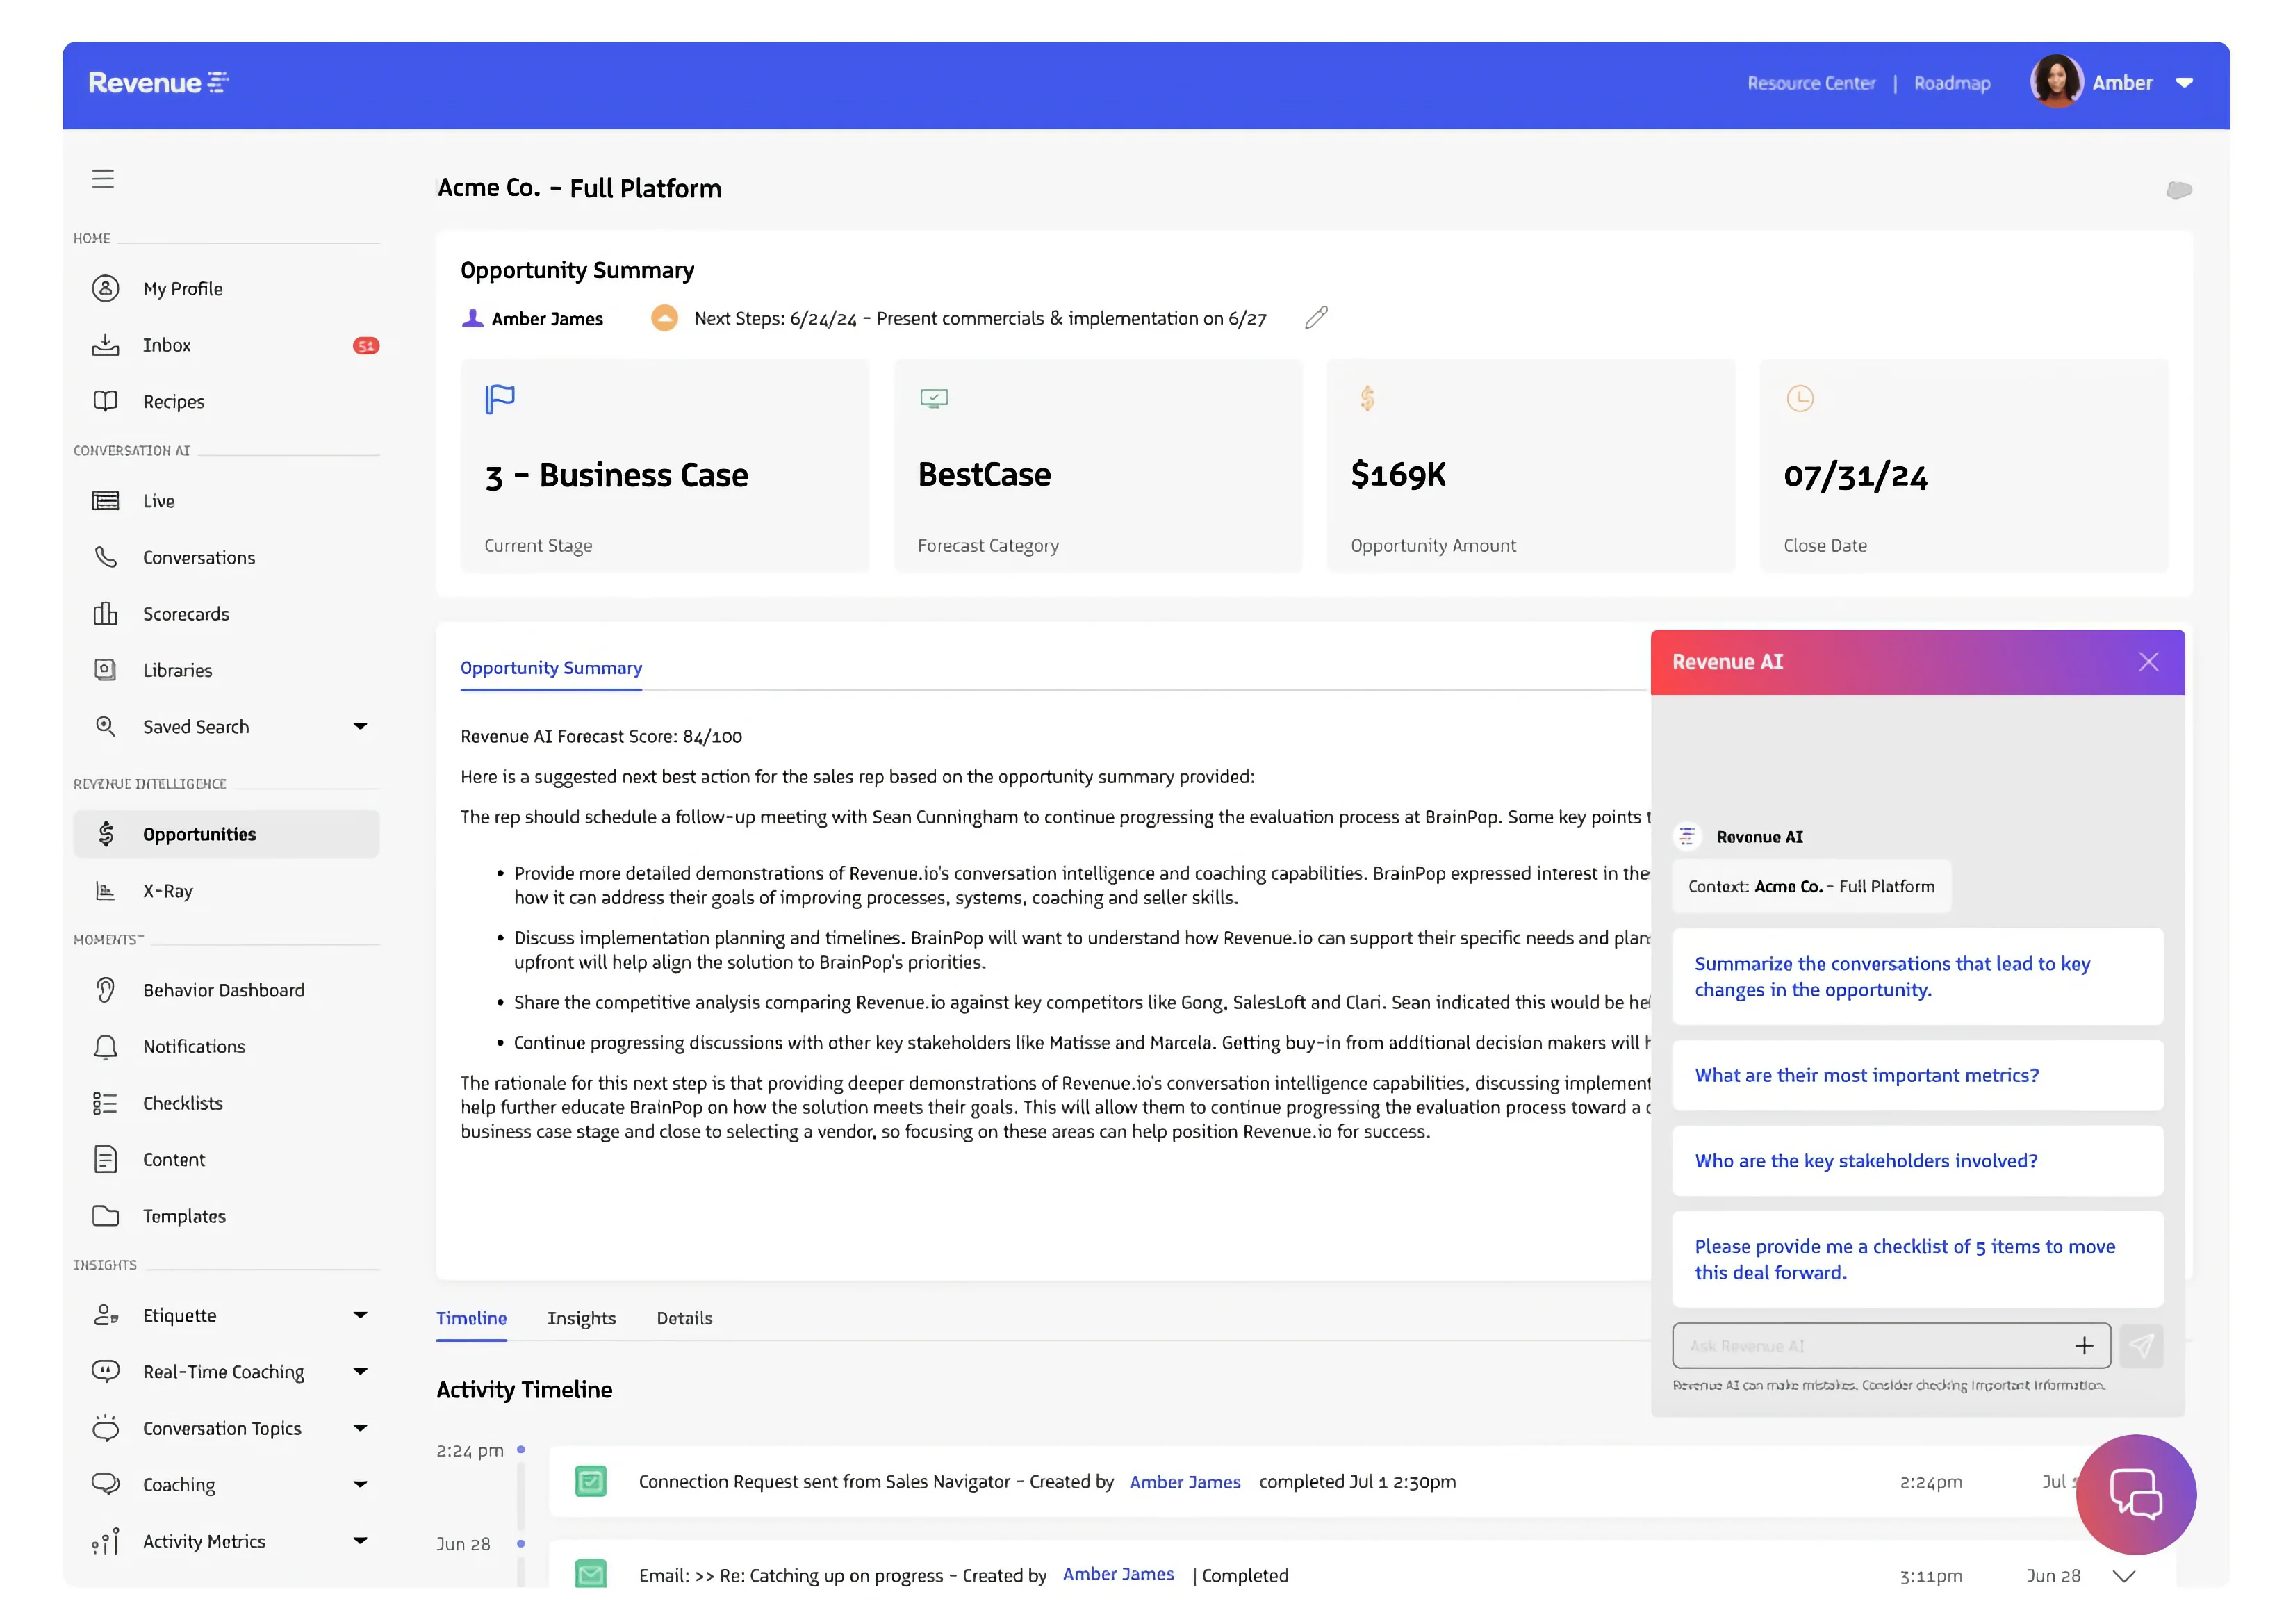Click the Jun 28 timeline marker dot

point(521,1544)
